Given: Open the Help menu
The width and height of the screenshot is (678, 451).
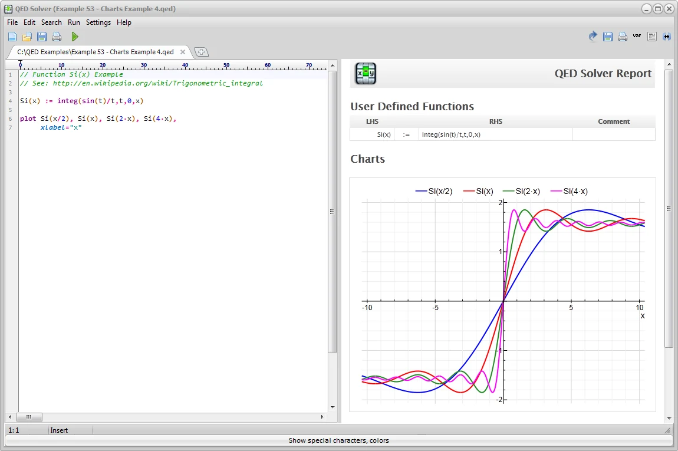Looking at the screenshot, I should (124, 22).
